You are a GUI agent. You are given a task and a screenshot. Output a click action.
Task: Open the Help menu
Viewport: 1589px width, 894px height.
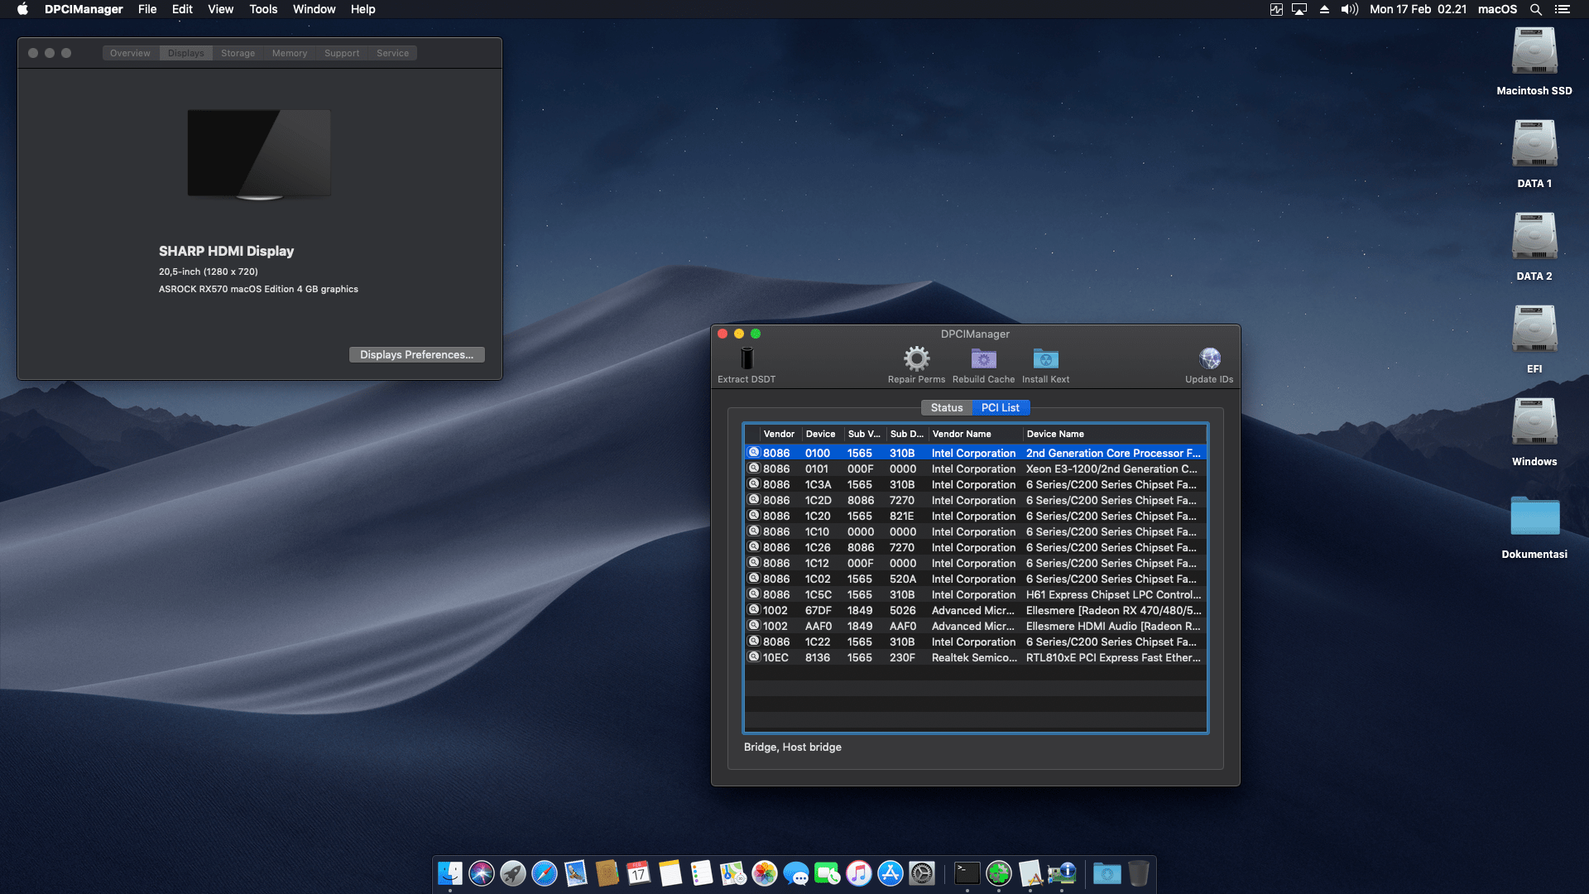tap(362, 9)
